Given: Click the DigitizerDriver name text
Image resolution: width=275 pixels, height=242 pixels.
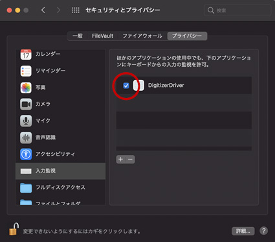Looking at the screenshot, I should click(166, 85).
